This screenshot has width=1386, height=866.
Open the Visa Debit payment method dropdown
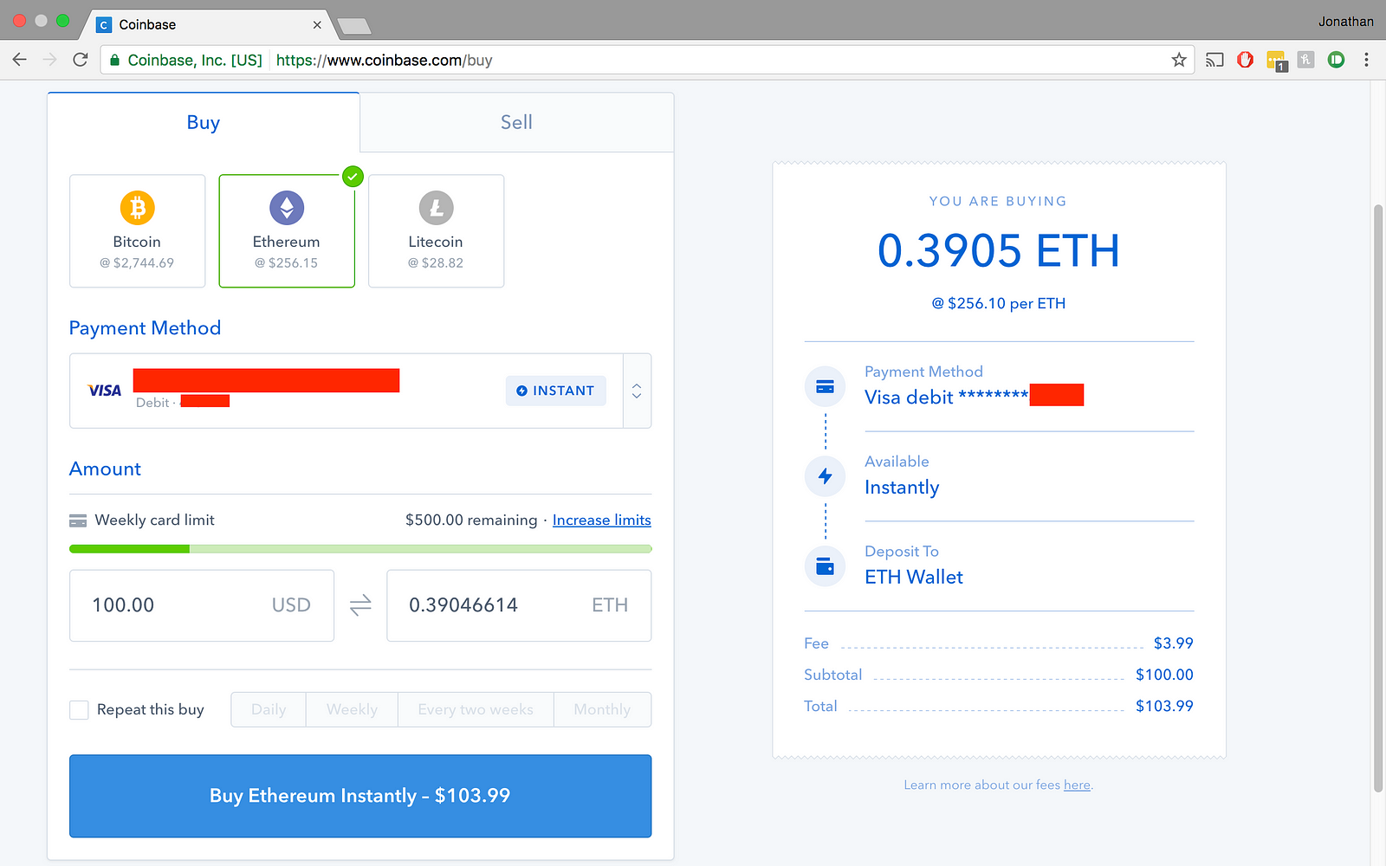tap(360, 391)
